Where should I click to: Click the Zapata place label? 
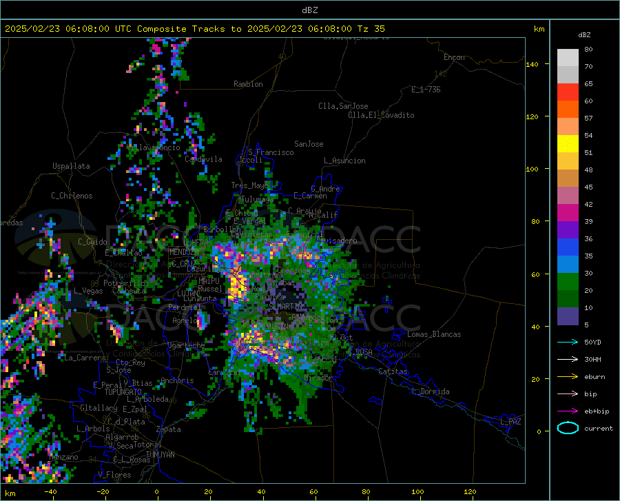pos(169,429)
